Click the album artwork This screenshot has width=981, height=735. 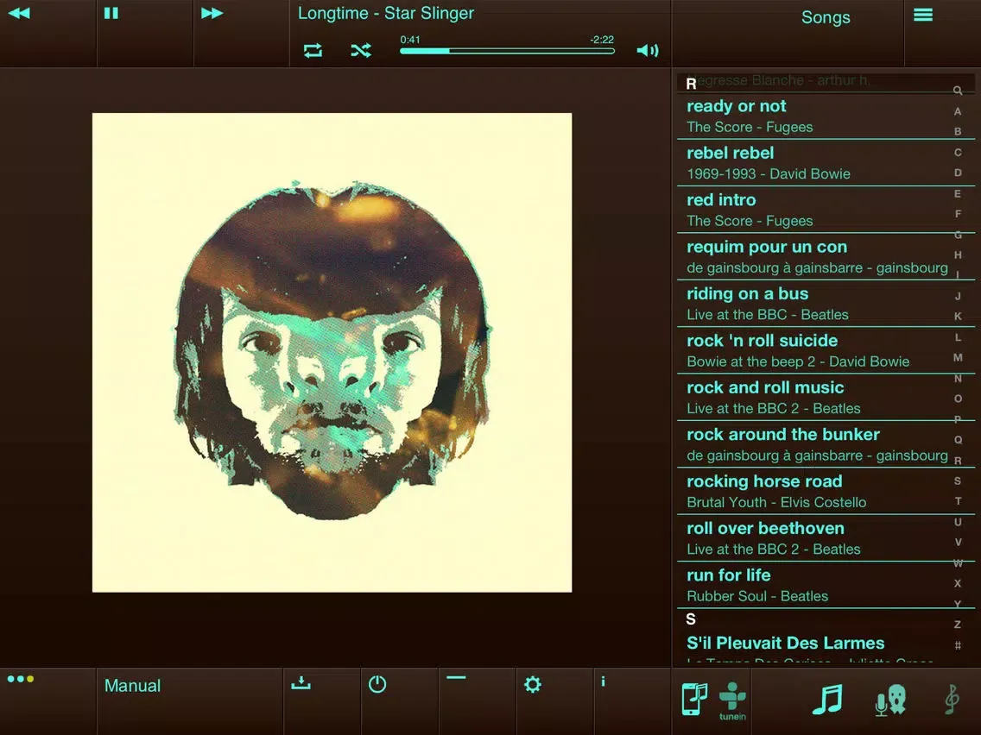tap(332, 353)
